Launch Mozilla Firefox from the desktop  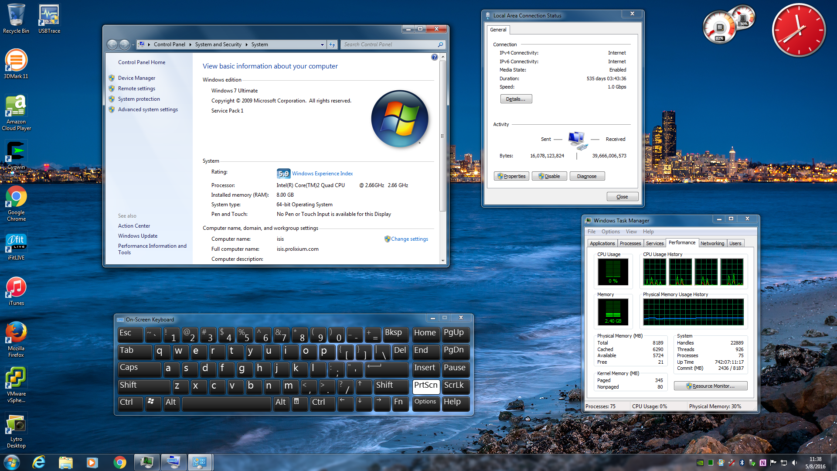[x=16, y=339]
